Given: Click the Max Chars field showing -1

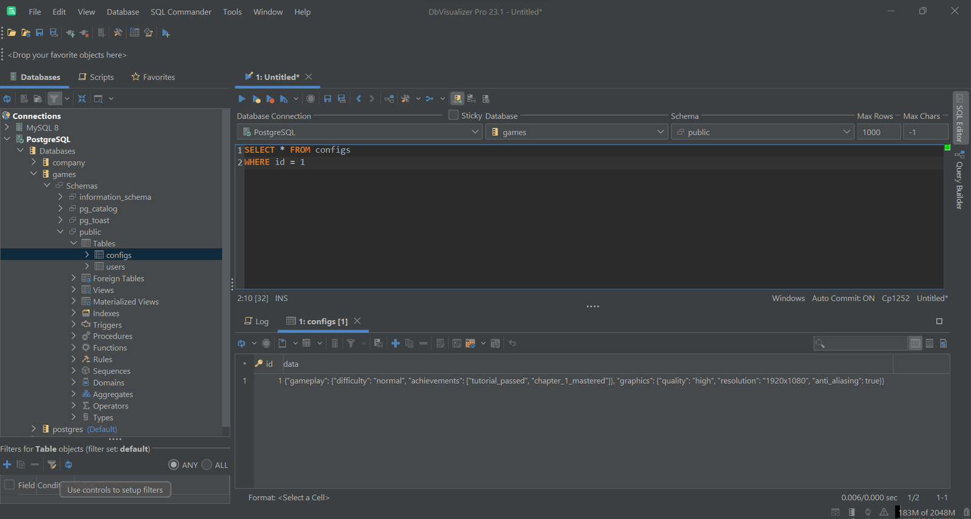Looking at the screenshot, I should point(925,132).
